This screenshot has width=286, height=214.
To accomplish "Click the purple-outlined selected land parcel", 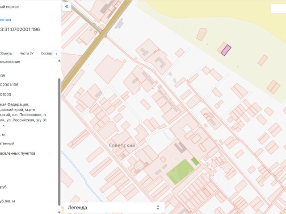I will (226, 50).
